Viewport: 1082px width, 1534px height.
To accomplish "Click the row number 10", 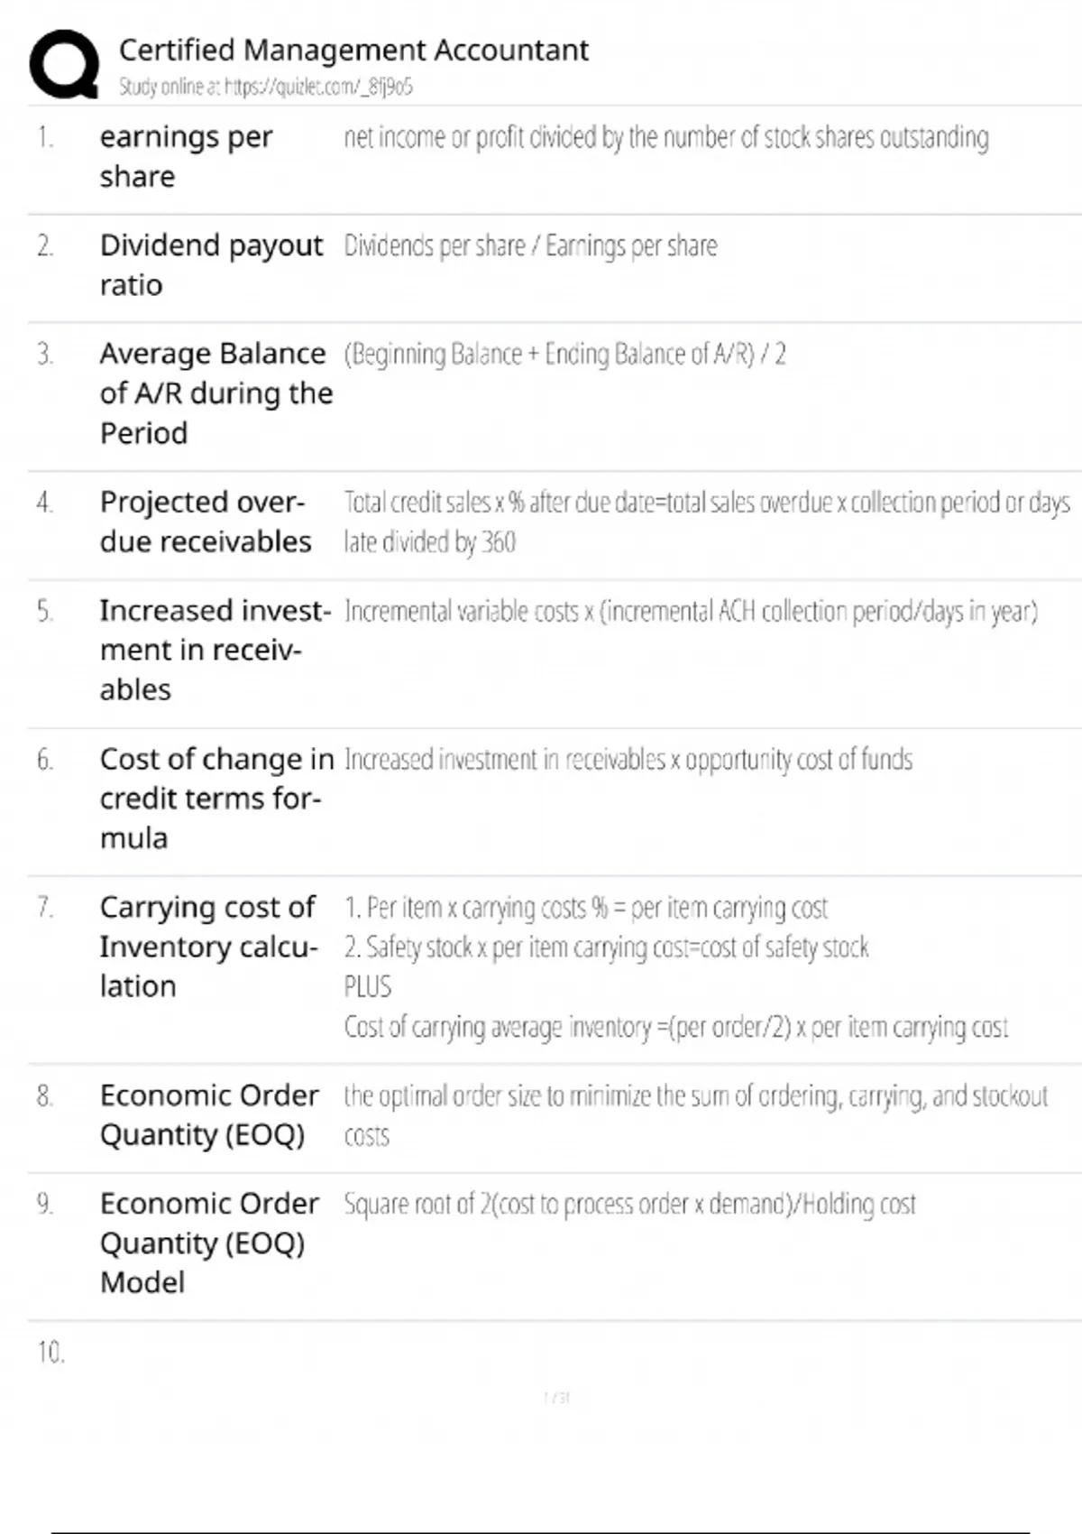I will (x=50, y=1352).
